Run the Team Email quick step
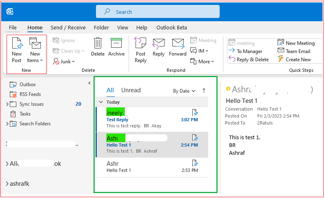The width and height of the screenshot is (325, 198). pos(294,51)
